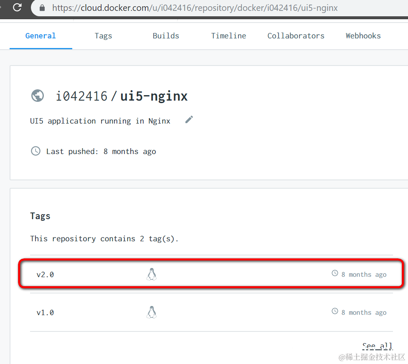
Task: Open the 'See all' tags link
Action: point(377,346)
